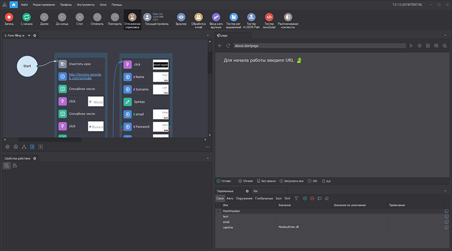The width and height of the screenshot is (452, 251).
Task: Open Распознавание контекста tool
Action: click(x=288, y=21)
